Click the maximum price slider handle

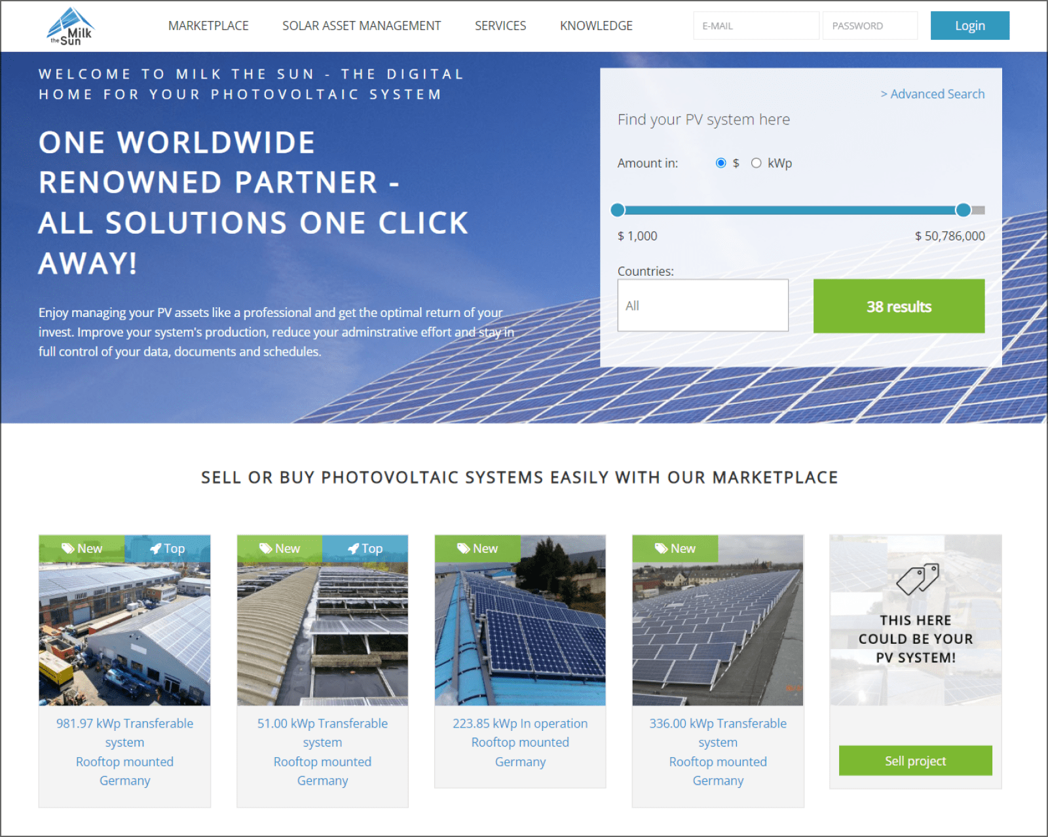point(963,210)
